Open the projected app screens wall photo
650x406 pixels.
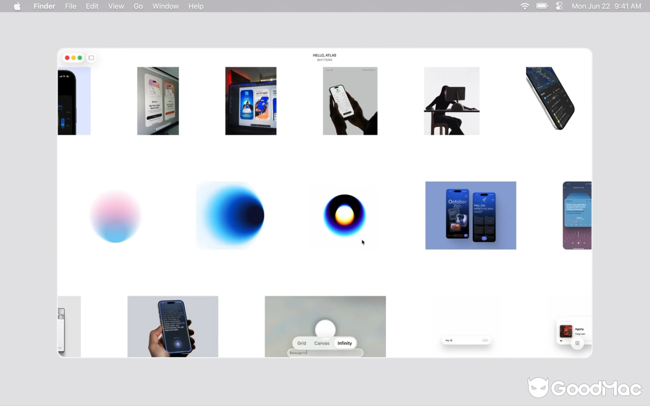click(x=158, y=101)
